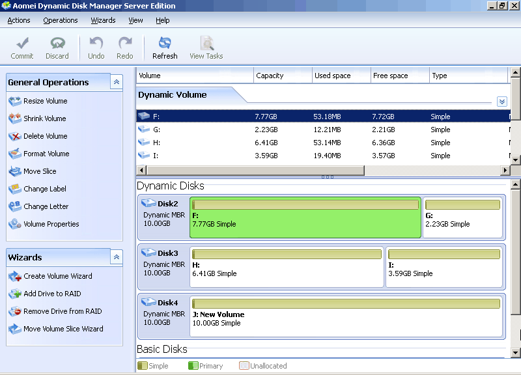Screen dimensions: 521x375
Task: Collapse the Dynamic Volume list section
Action: click(501, 102)
